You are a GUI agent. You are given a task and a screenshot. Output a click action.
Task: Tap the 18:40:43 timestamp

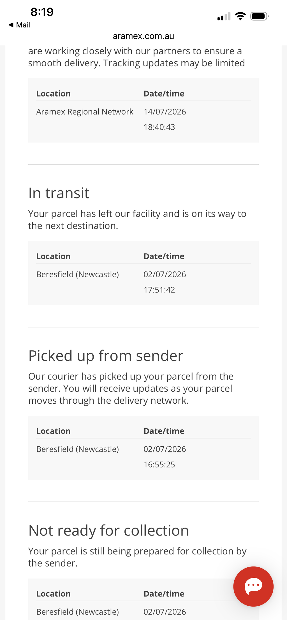(x=159, y=127)
